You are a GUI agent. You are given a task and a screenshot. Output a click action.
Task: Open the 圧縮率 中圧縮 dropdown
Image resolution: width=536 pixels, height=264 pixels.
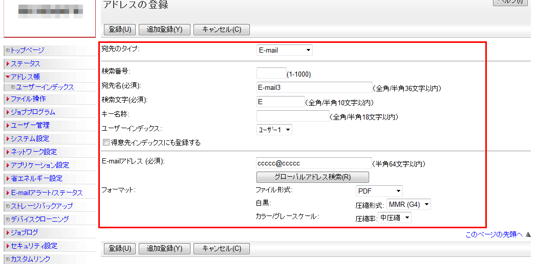(395, 218)
